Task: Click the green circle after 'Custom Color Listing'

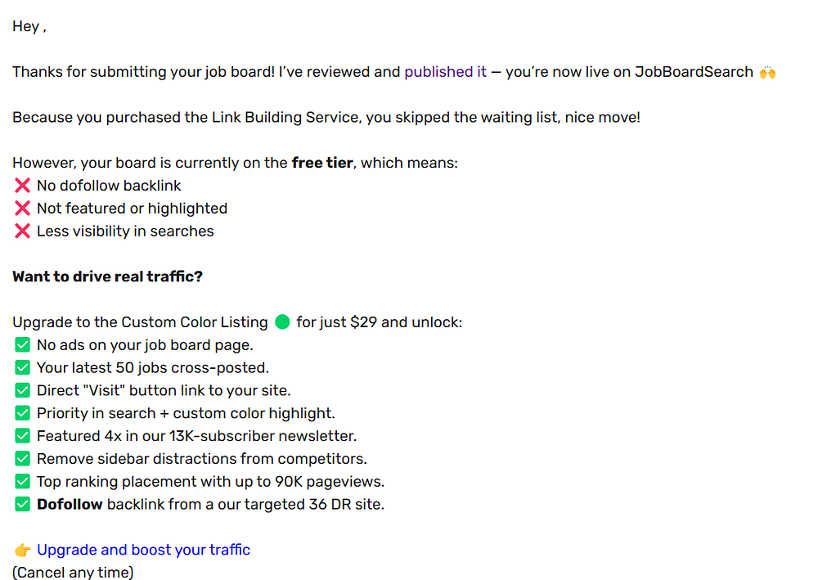Action: point(282,322)
